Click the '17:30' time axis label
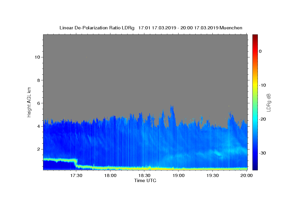Viewport: 306px width, 204px height. point(76,176)
